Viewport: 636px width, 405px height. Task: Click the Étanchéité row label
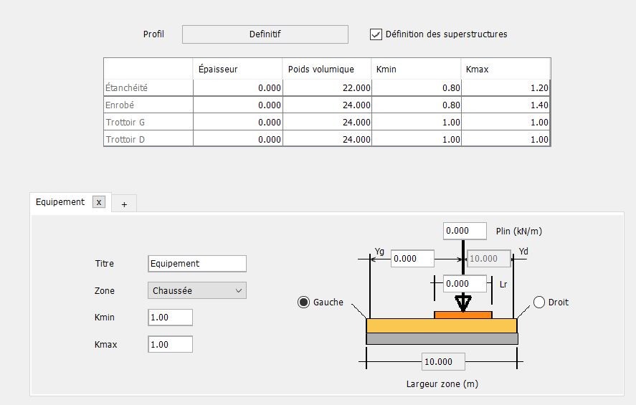(148, 87)
